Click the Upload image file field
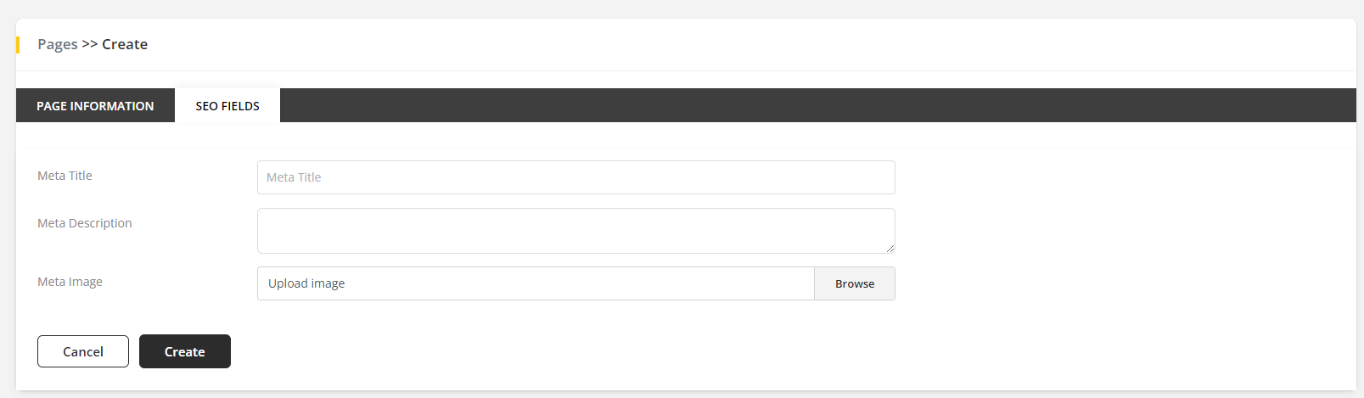 (x=535, y=283)
